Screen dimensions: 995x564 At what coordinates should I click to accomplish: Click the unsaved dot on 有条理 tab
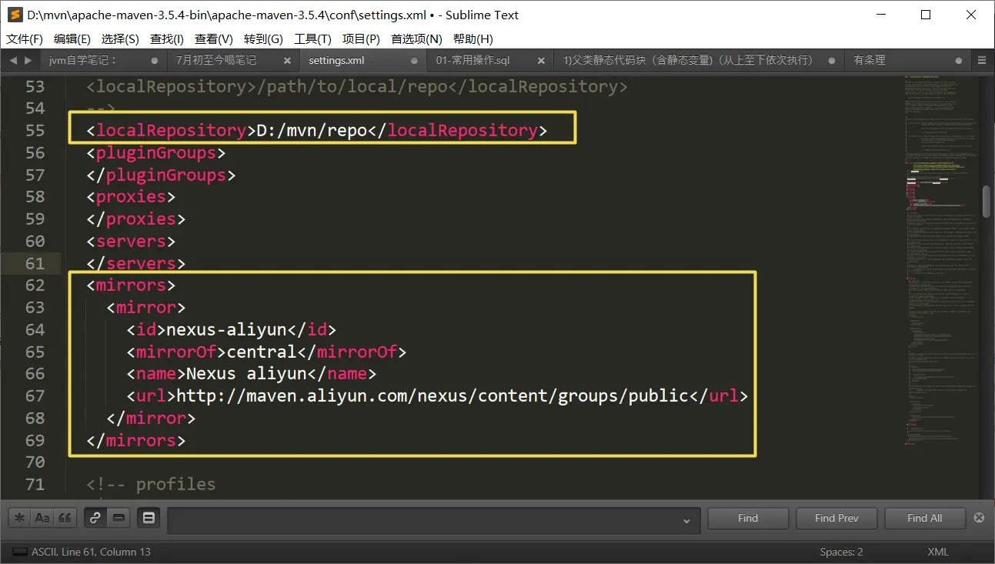click(959, 60)
